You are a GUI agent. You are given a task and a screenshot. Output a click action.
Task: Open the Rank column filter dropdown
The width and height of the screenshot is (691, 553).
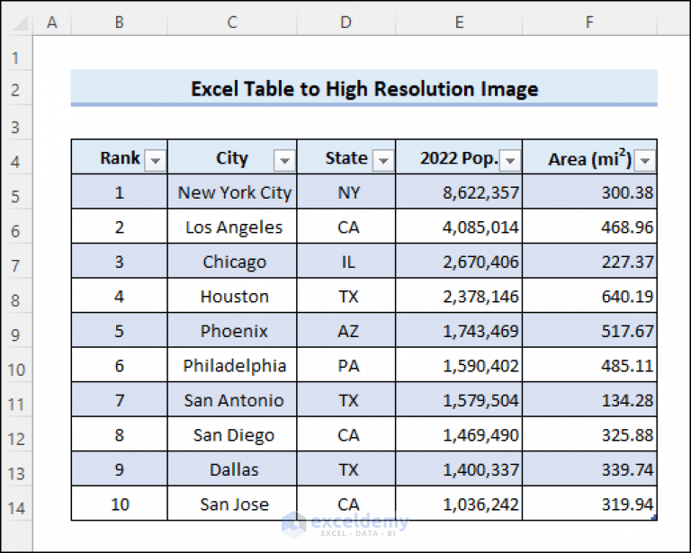pos(155,161)
